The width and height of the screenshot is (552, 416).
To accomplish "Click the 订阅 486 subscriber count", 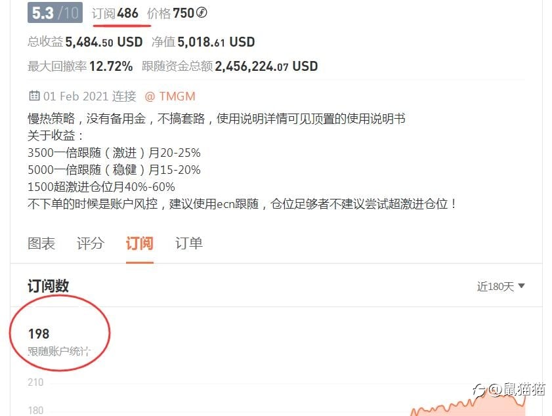I will pyautogui.click(x=115, y=13).
